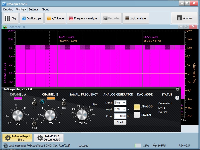This screenshot has width=200, height=150.
Task: Click the PoScopeMega1 gear icon
Action: pyautogui.click(x=8, y=138)
